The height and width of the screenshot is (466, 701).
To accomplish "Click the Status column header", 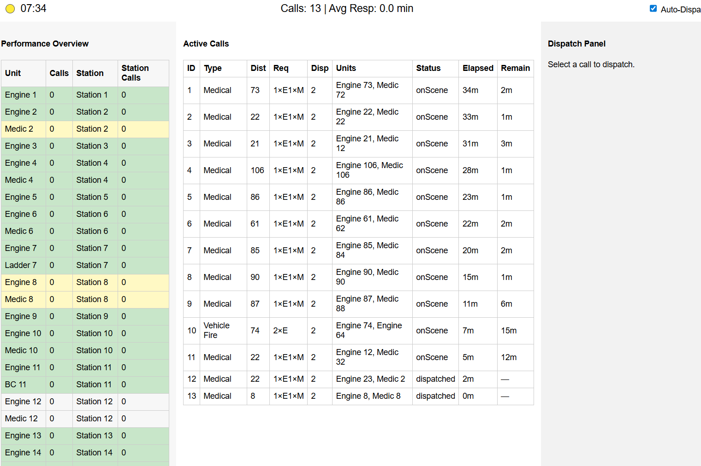I will [428, 68].
